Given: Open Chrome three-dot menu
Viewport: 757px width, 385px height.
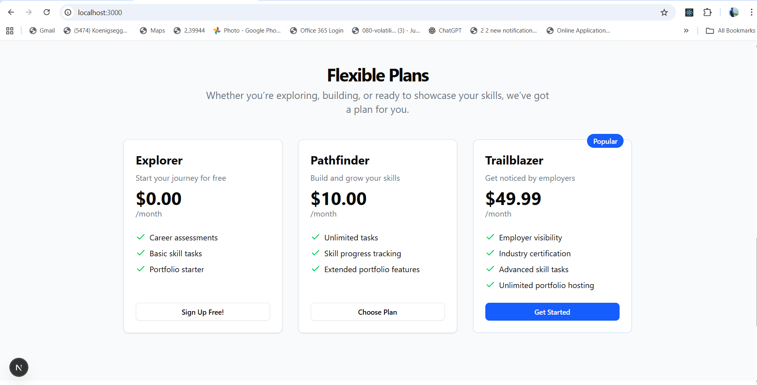Looking at the screenshot, I should [x=751, y=12].
